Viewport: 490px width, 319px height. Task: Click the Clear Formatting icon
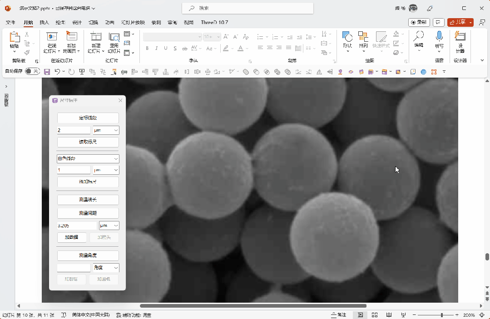click(x=246, y=37)
